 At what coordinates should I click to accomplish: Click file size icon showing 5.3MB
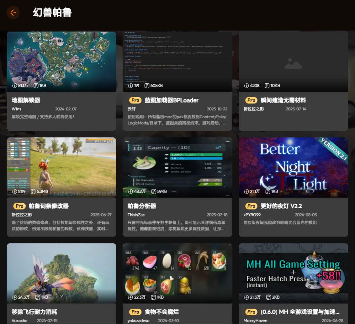coord(33,191)
